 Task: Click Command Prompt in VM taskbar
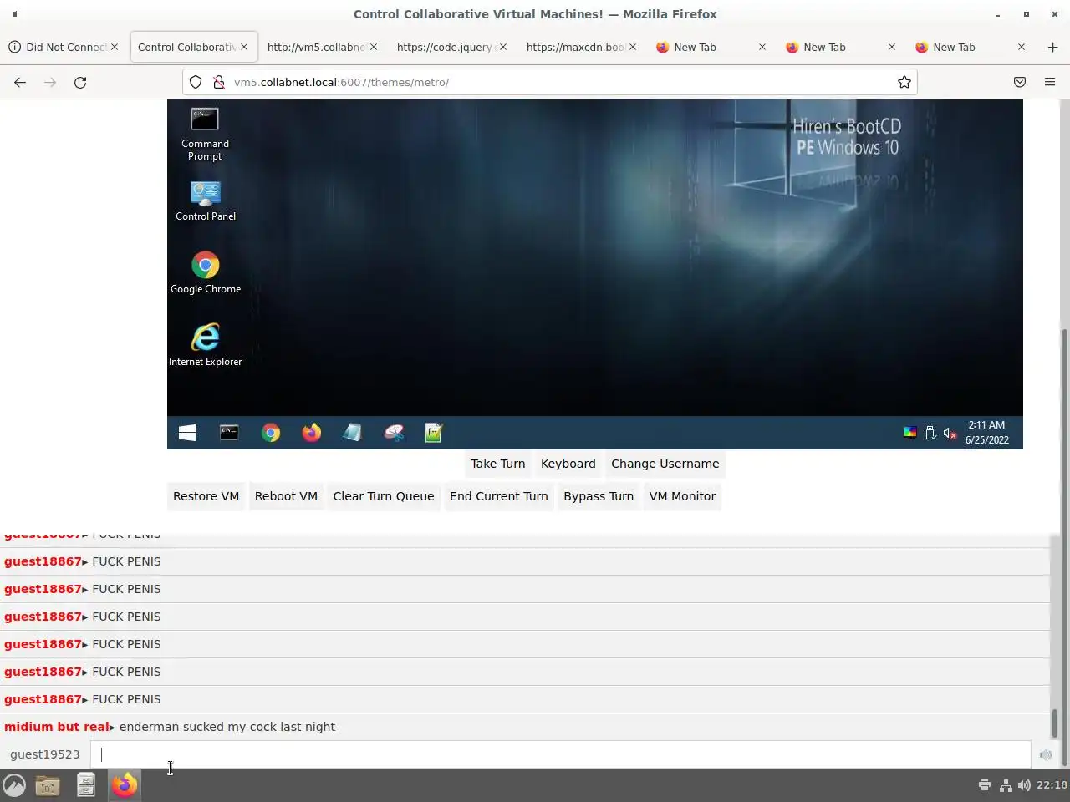click(229, 433)
